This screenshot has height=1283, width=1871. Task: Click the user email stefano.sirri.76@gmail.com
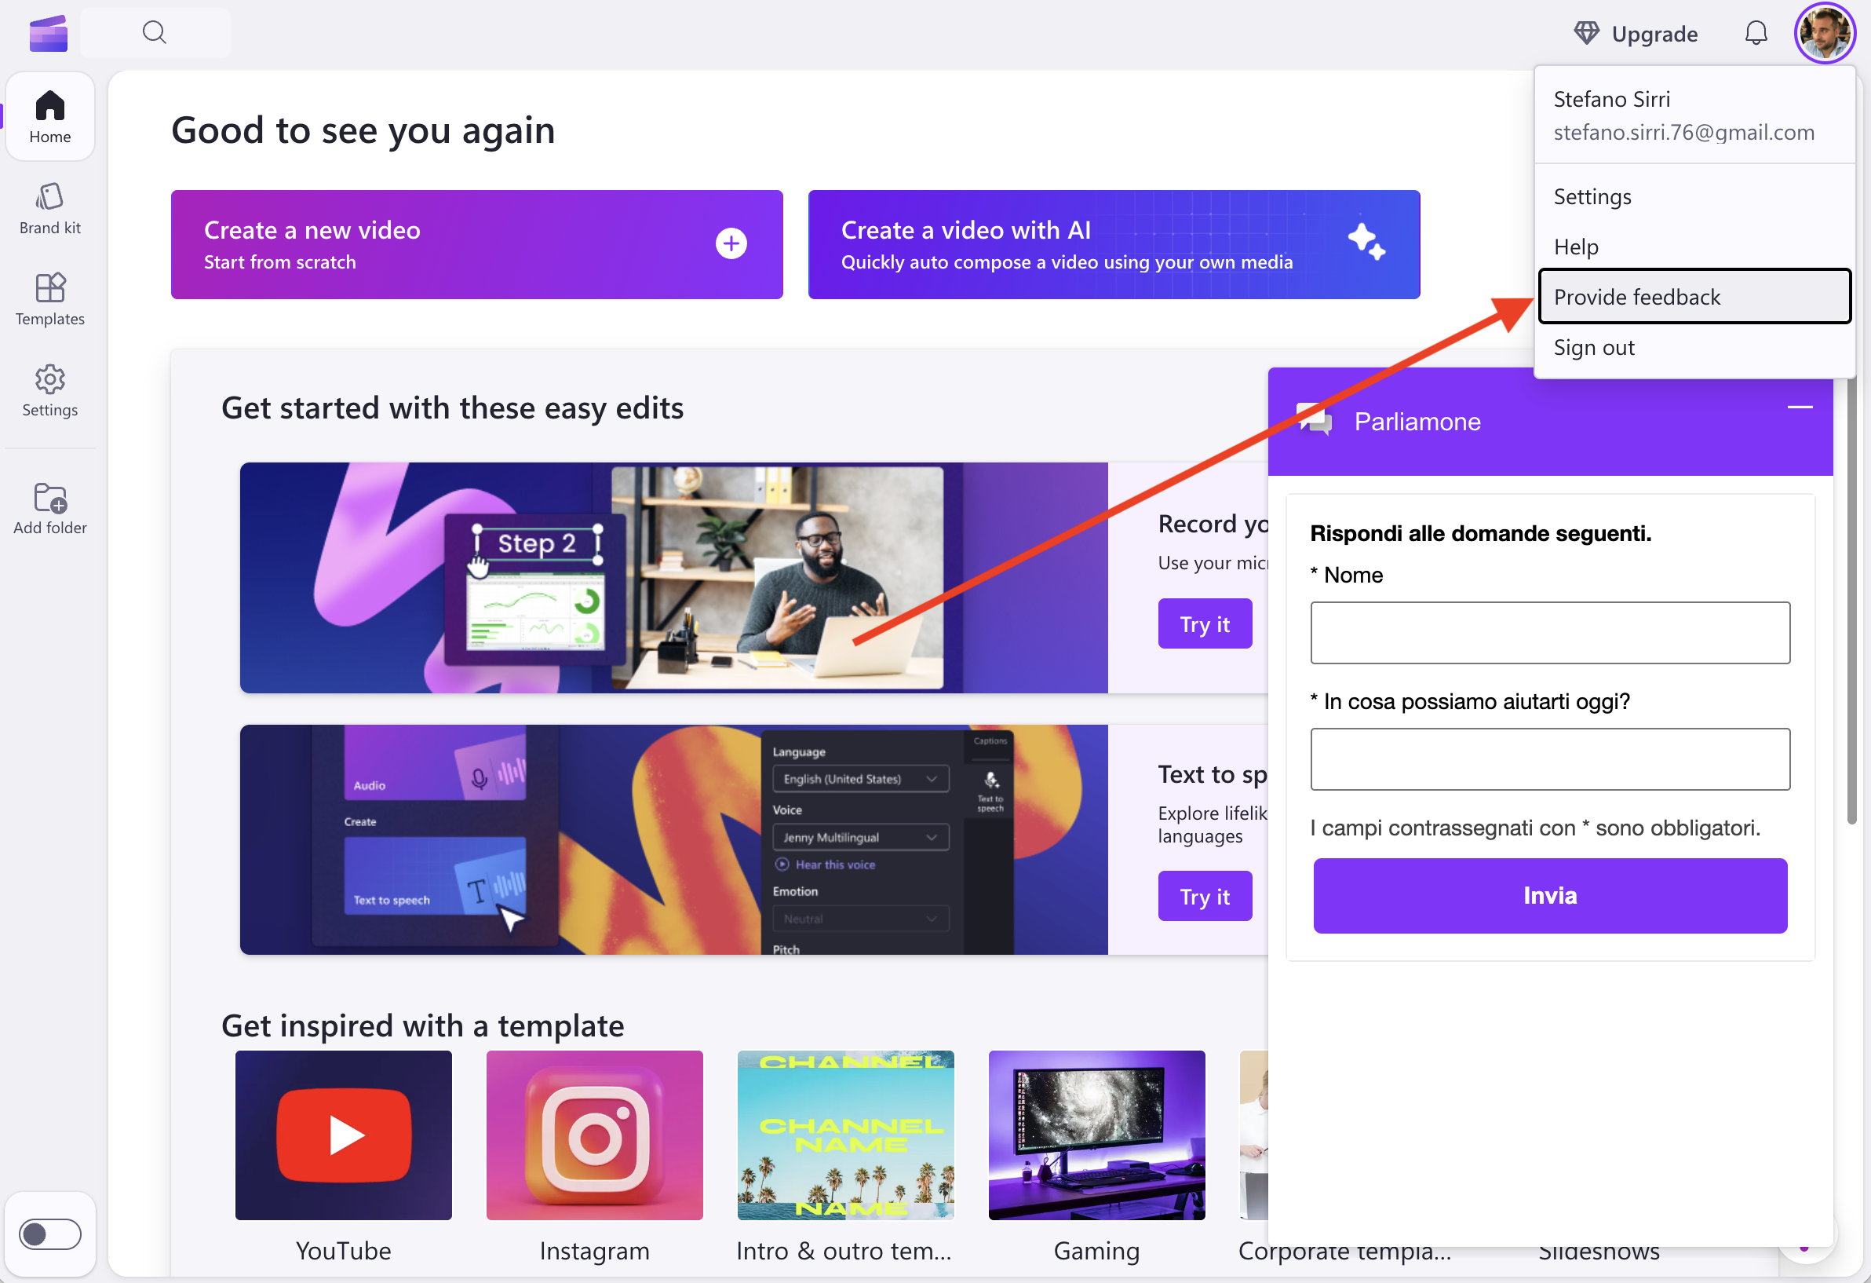point(1683,132)
